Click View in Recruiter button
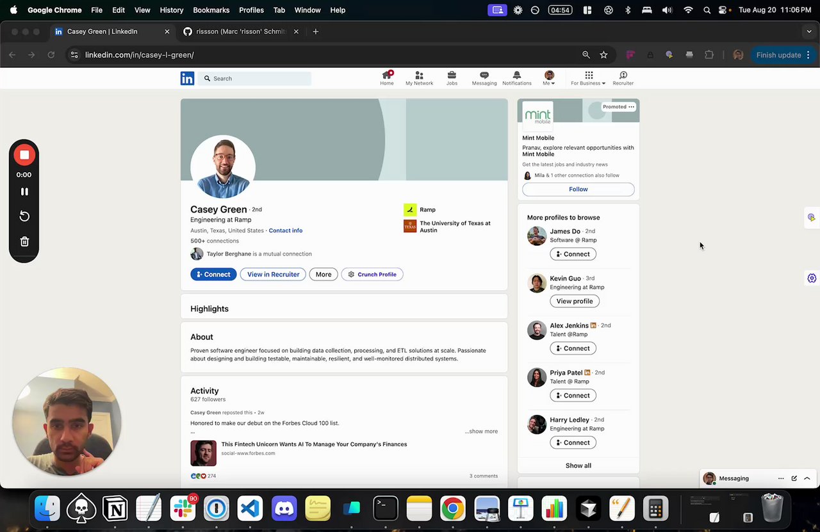Screen dimensions: 820x532 [273, 274]
